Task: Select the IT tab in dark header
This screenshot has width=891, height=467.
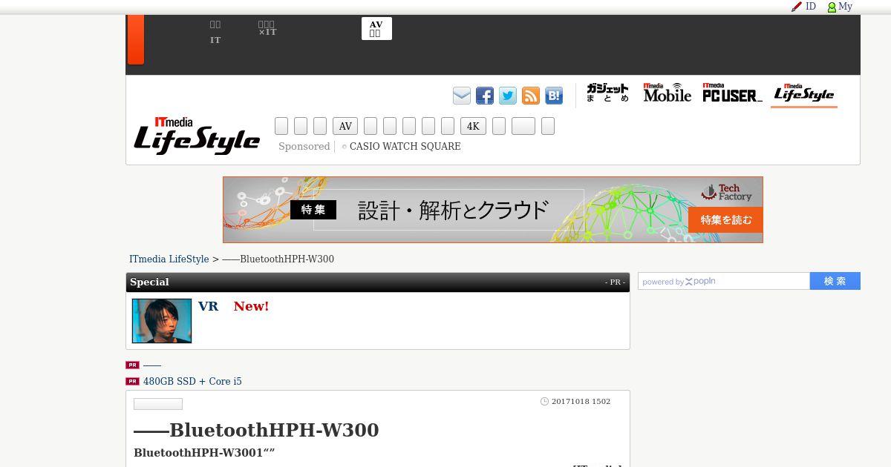Action: (x=215, y=32)
